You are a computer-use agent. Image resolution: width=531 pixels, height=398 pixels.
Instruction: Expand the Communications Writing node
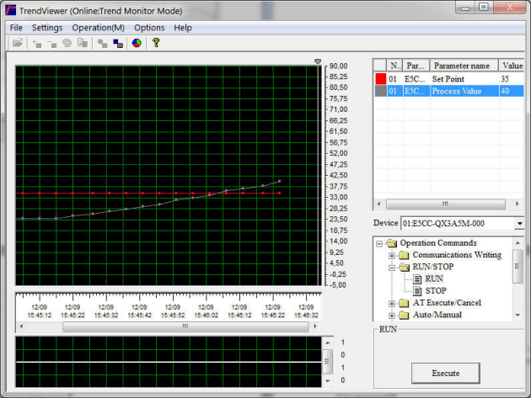[x=392, y=256]
